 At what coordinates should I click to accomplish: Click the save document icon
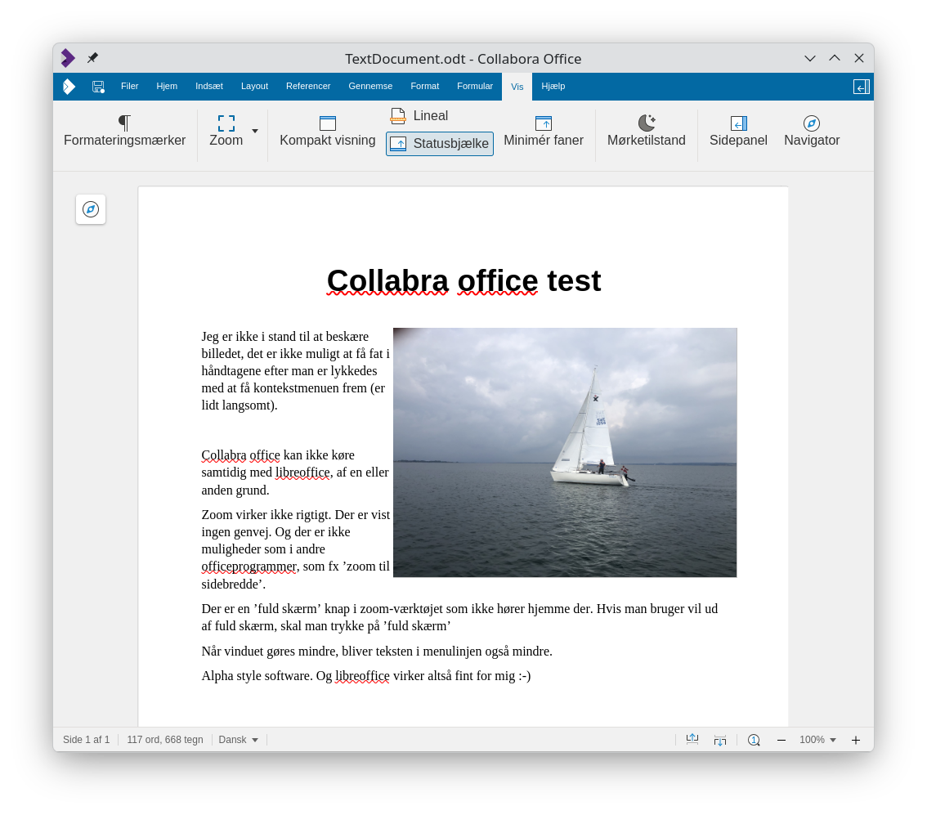coord(98,87)
